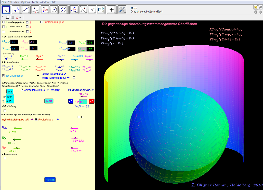Choose the Line through Two Points tool

pyautogui.click(x=25, y=10)
